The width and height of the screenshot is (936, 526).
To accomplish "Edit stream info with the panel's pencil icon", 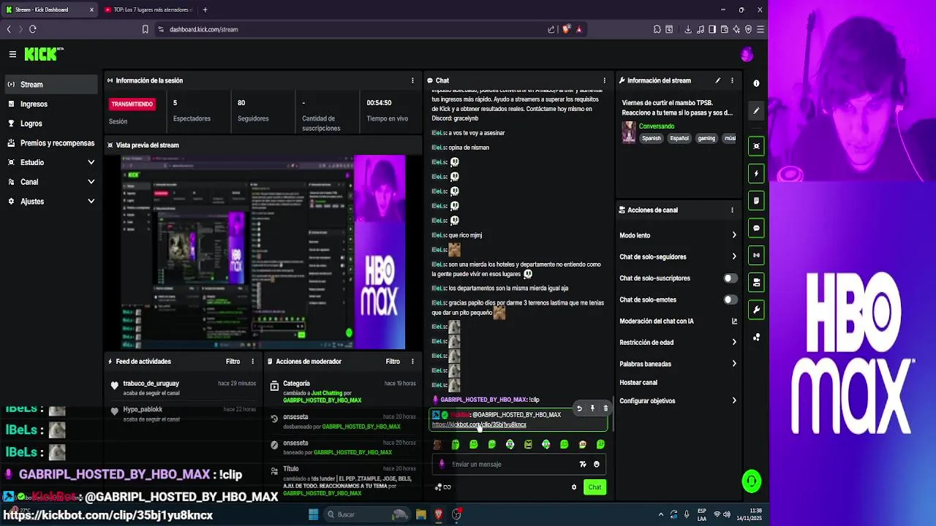I will click(x=717, y=80).
